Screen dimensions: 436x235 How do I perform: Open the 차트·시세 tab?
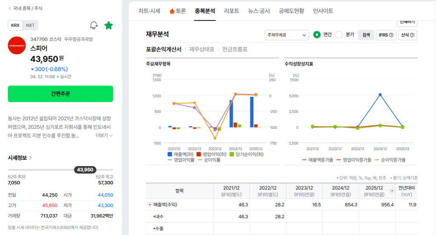(x=149, y=11)
